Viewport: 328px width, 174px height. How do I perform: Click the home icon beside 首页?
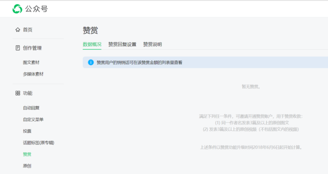(x=18, y=30)
